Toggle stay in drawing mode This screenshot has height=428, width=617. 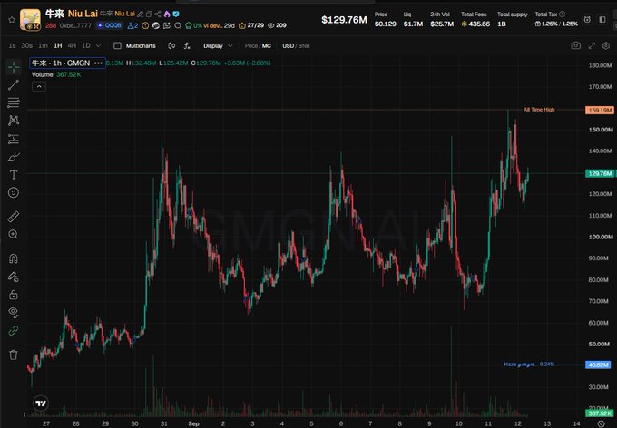[x=14, y=277]
